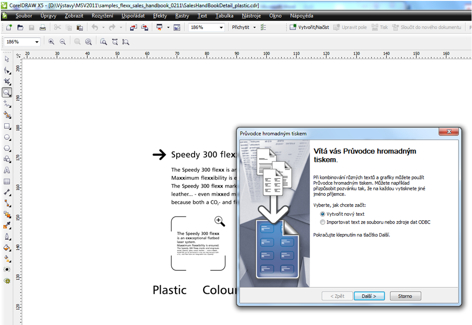Open the Efekty menu
This screenshot has height=325, width=472.
coord(160,16)
